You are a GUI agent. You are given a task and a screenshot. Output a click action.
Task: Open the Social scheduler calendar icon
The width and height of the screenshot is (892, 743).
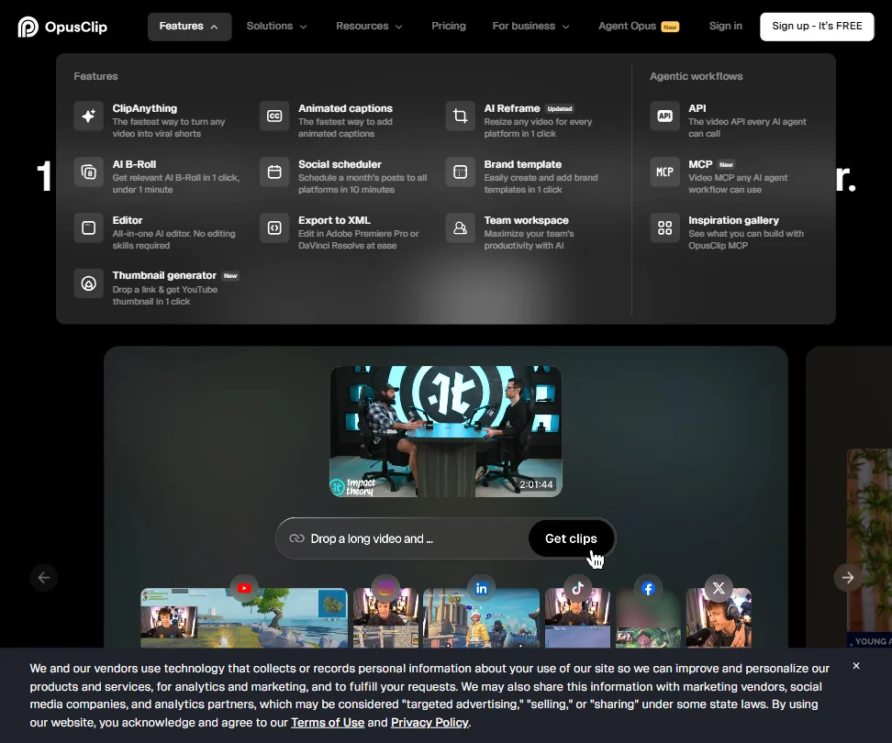pos(274,172)
